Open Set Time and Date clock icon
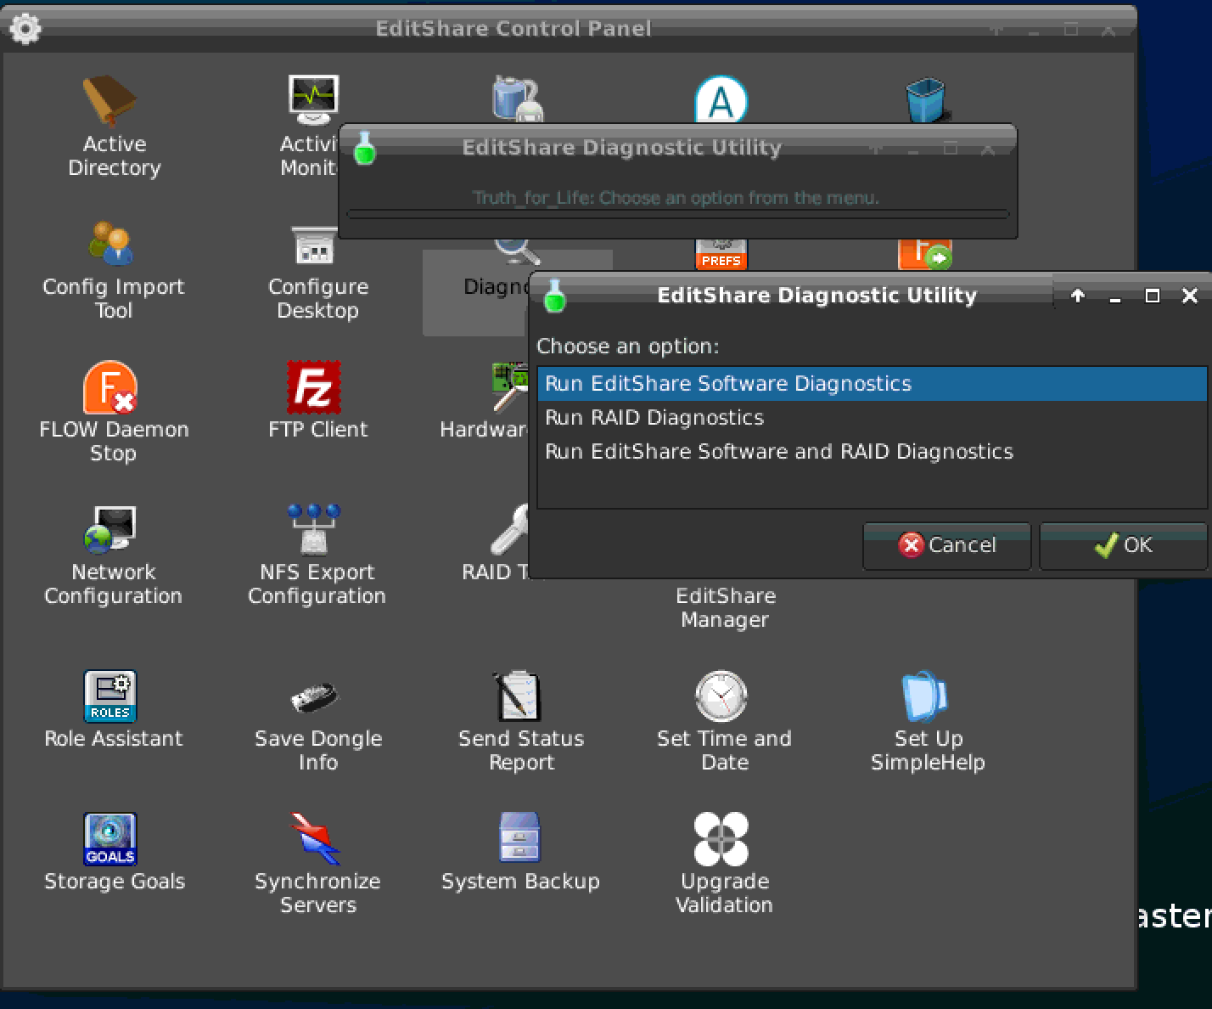1212x1009 pixels. (x=721, y=697)
